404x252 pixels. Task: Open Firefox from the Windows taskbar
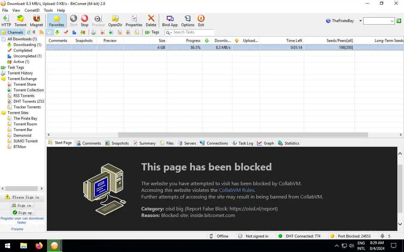(39, 246)
